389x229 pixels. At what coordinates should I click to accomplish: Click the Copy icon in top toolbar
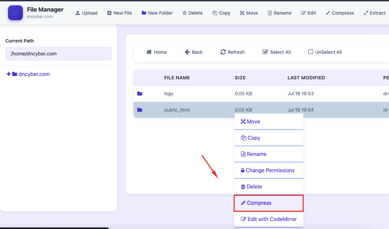(x=215, y=13)
